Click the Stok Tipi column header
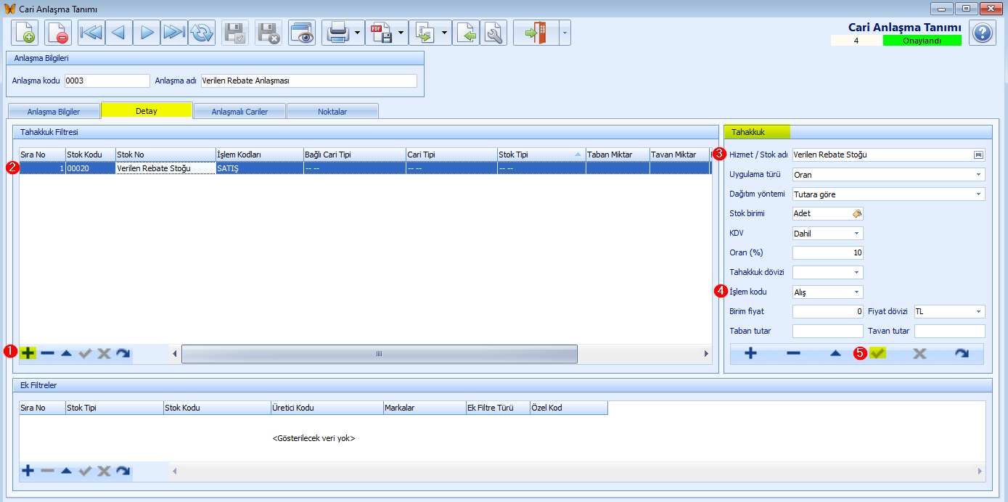This screenshot has height=502, width=1008. tap(541, 155)
